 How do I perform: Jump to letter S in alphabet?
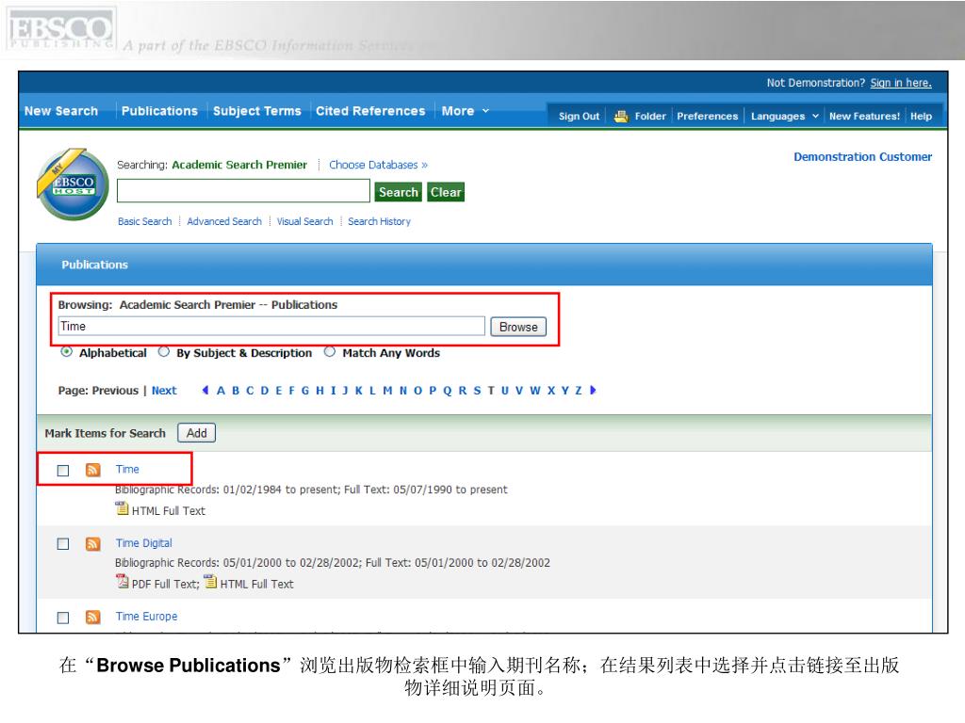point(477,391)
